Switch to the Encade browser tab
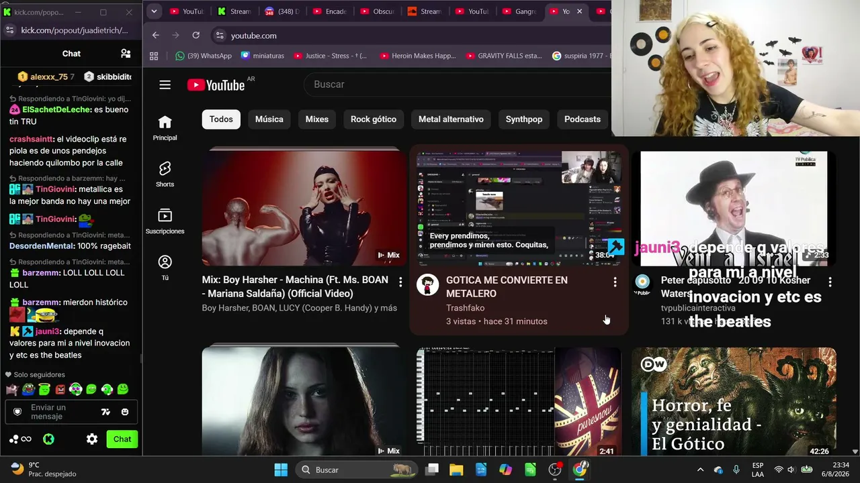 coord(330,11)
